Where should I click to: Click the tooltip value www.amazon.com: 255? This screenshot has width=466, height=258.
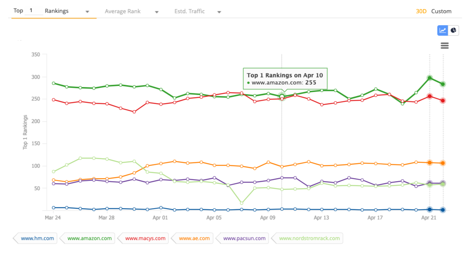(x=281, y=82)
